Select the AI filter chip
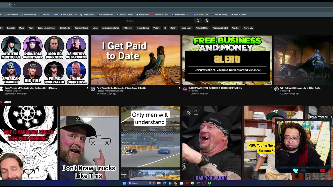This screenshot has width=333, height=187. click(165, 28)
